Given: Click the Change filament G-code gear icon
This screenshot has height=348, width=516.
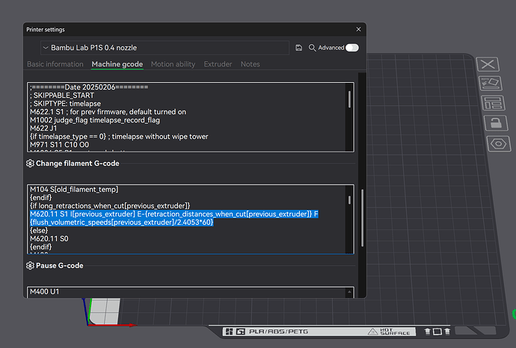Looking at the screenshot, I should tap(30, 164).
